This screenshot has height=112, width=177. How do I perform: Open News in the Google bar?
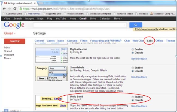point(73,19)
